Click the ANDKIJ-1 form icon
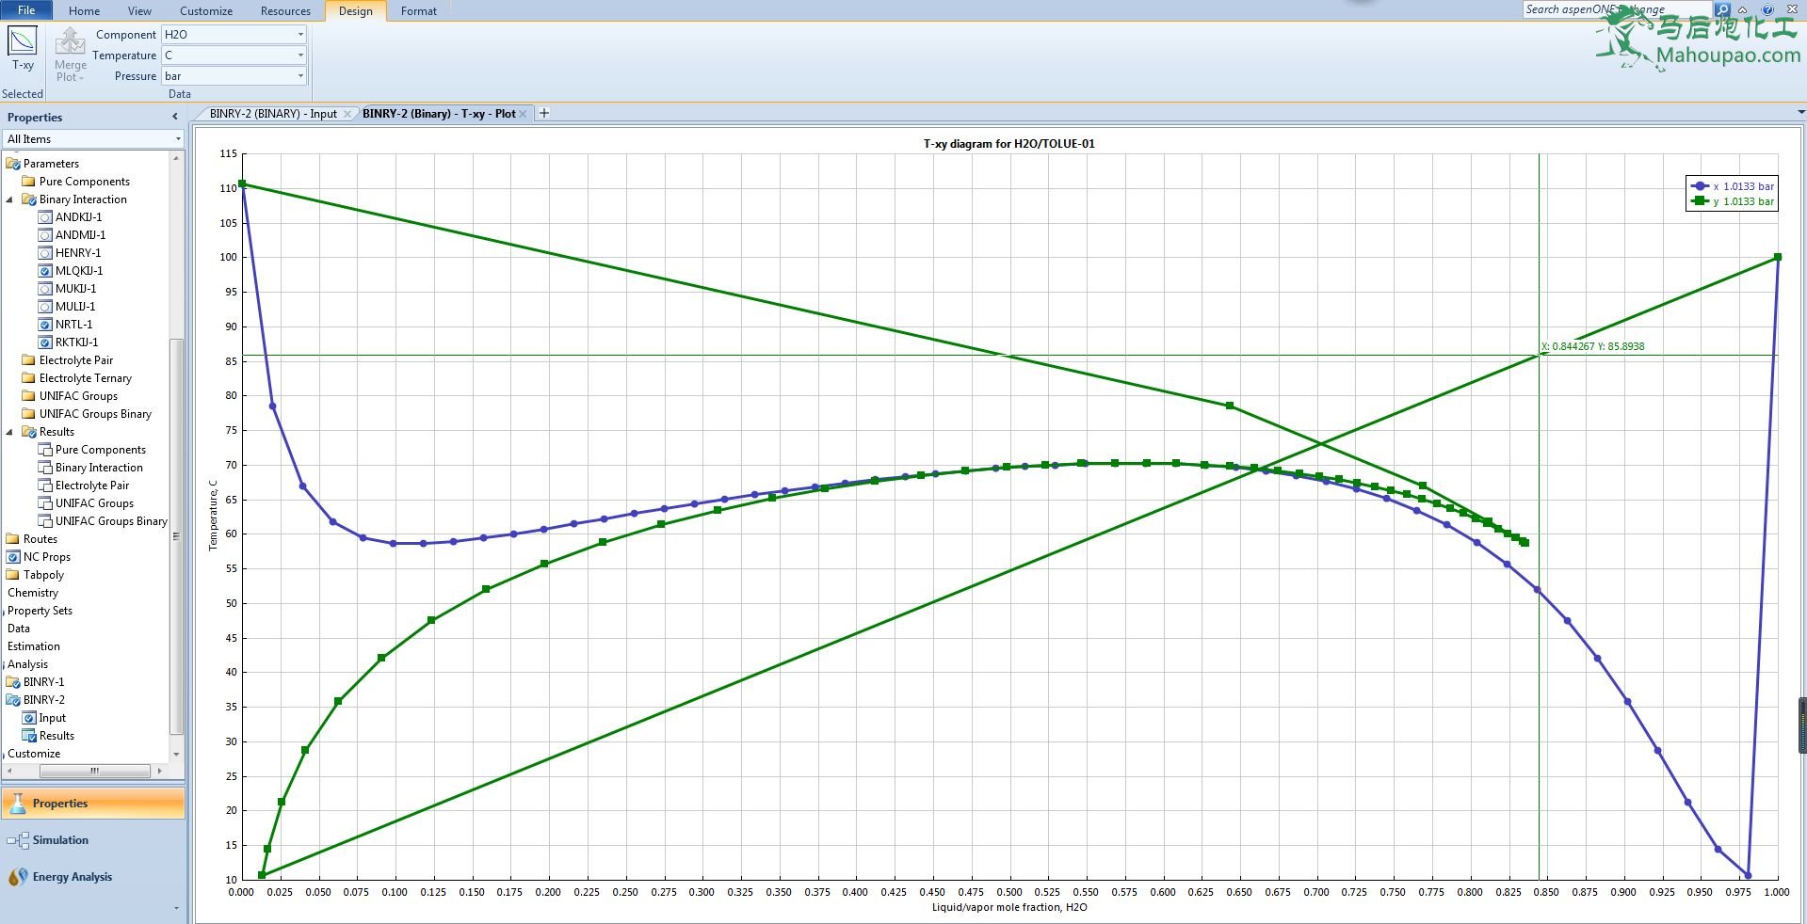The height and width of the screenshot is (924, 1807). [x=45, y=217]
